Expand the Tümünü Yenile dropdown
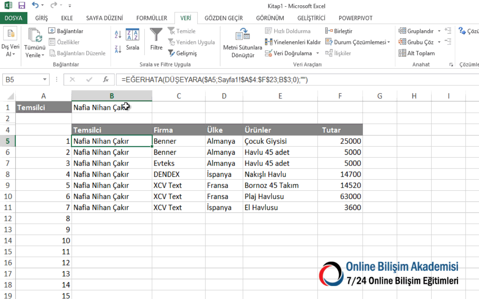Image resolution: width=479 pixels, height=299 pixels. (x=43, y=55)
